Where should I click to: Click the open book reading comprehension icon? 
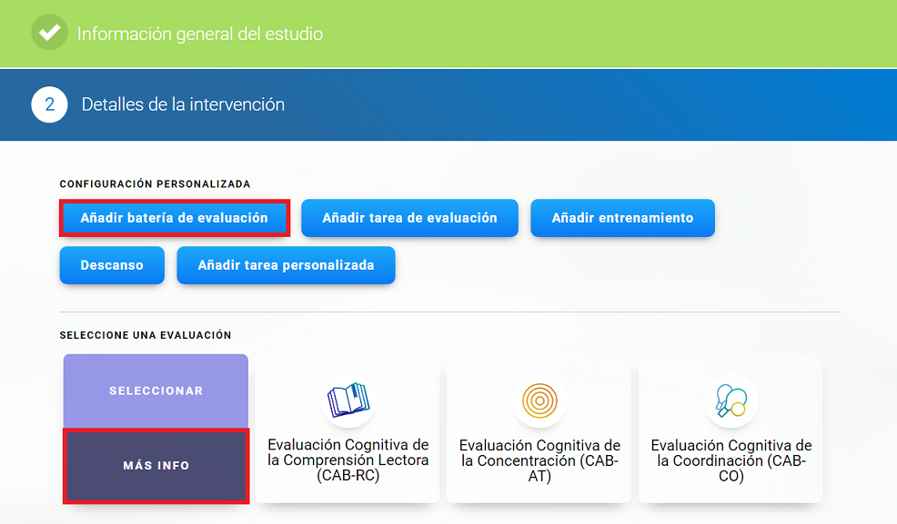pyautogui.click(x=348, y=400)
